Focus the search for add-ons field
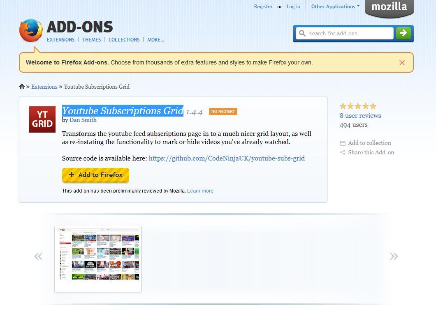436x312 pixels. point(344,33)
